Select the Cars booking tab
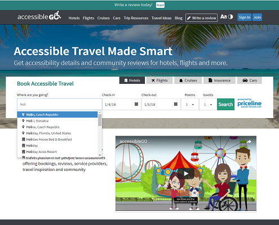Image resolution: width=279 pixels, height=225 pixels. point(250,80)
